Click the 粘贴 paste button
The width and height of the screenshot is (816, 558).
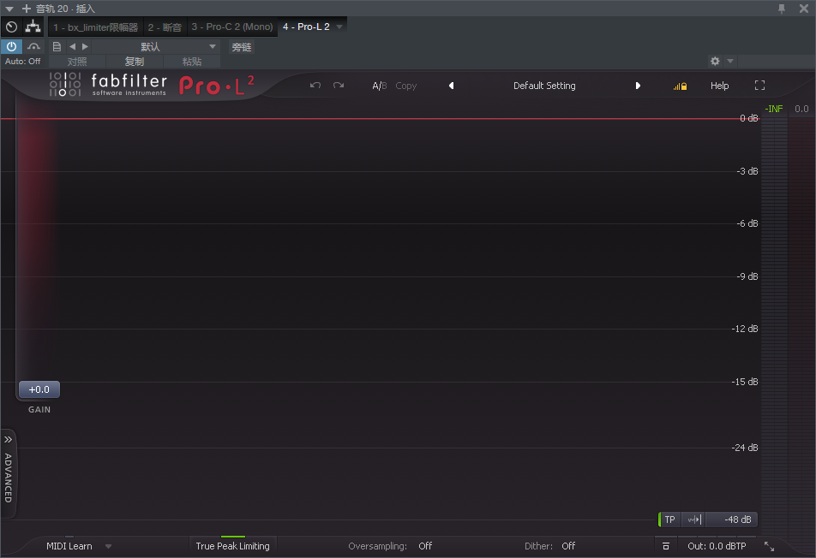(191, 62)
